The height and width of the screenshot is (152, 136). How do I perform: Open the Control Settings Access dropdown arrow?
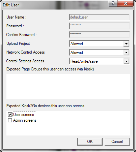126,61
